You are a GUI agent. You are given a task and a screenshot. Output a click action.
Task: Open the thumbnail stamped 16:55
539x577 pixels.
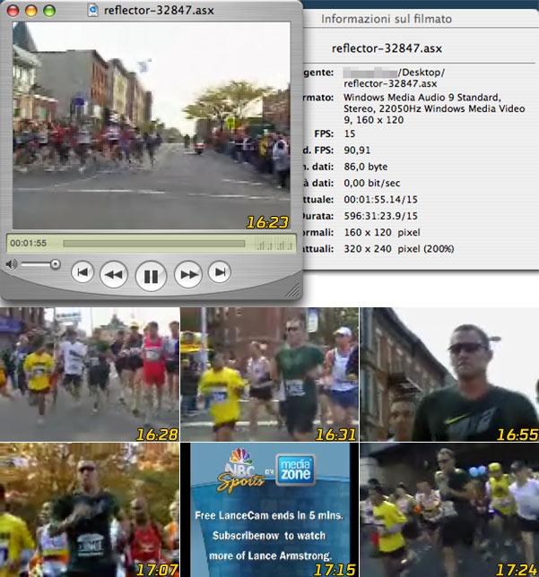[x=449, y=375]
